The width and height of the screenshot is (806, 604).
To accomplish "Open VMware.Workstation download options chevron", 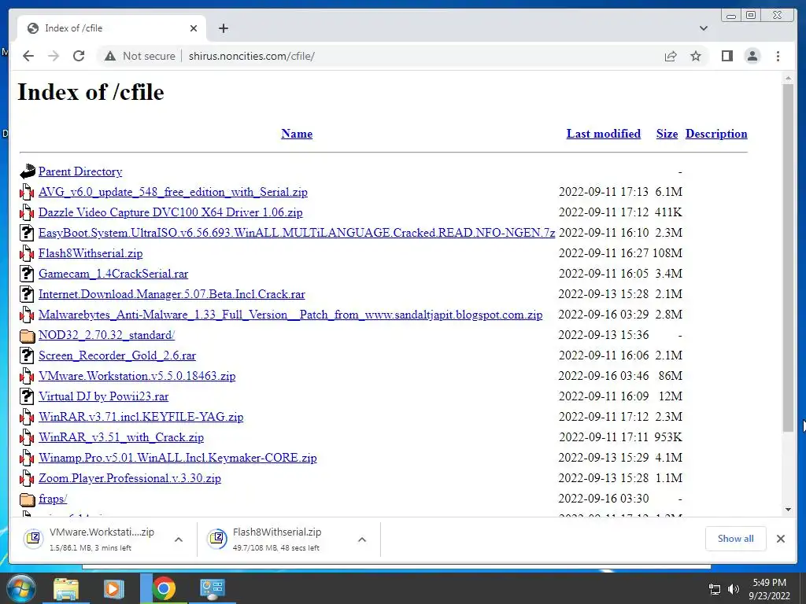I will (x=179, y=540).
